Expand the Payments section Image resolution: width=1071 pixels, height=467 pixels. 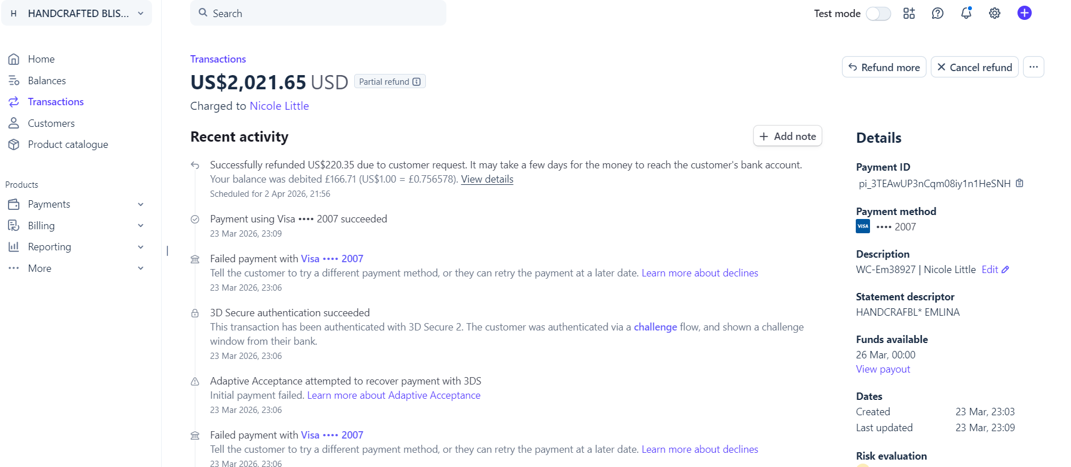(76, 204)
